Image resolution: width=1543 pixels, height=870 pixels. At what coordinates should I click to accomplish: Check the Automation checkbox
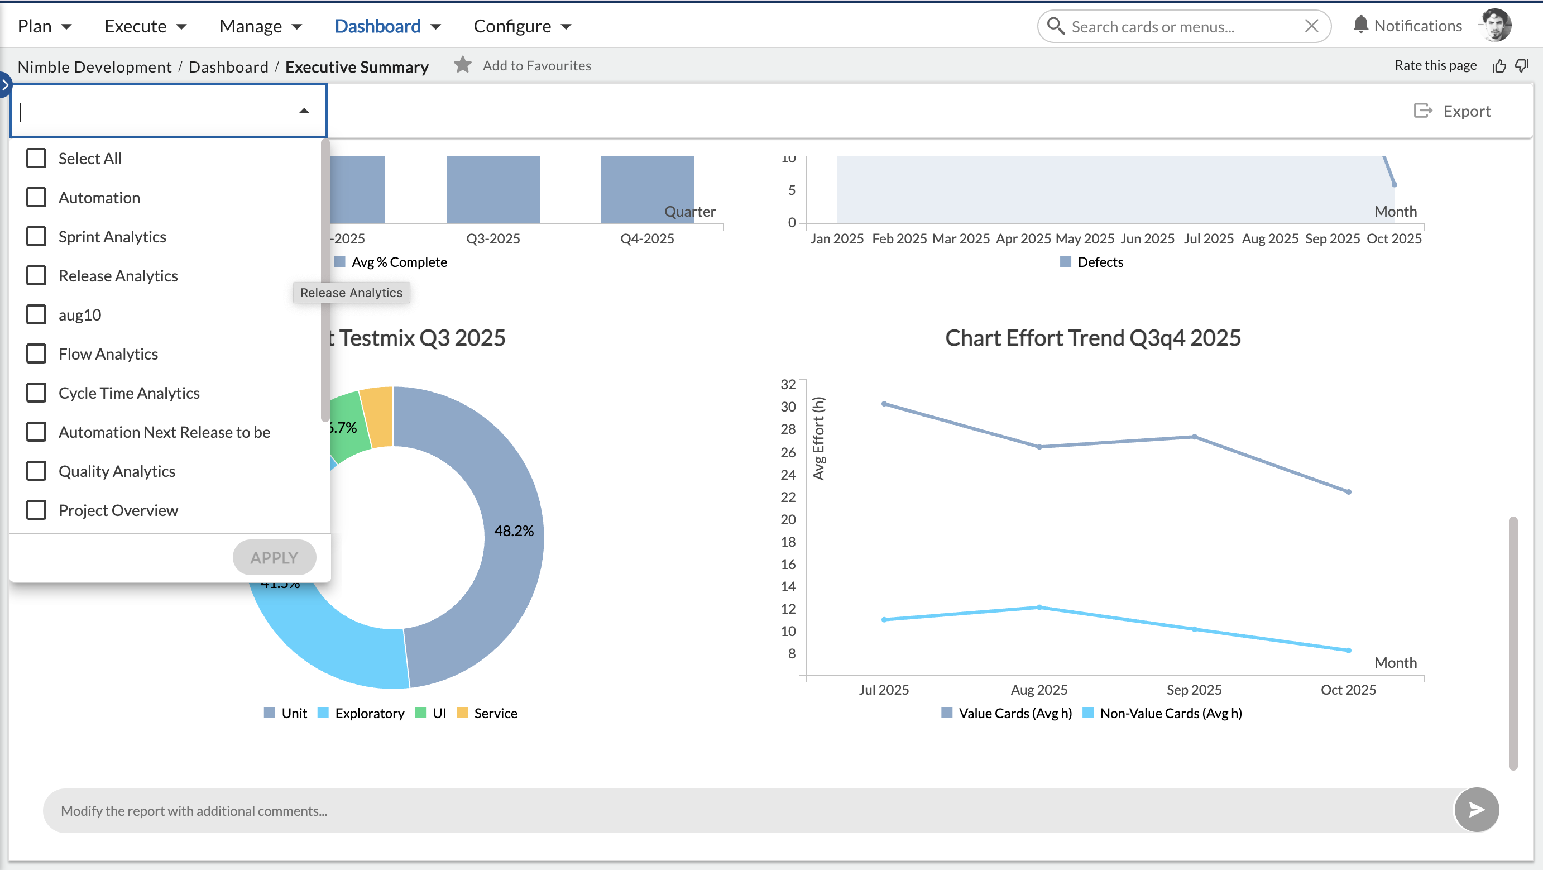pos(36,198)
